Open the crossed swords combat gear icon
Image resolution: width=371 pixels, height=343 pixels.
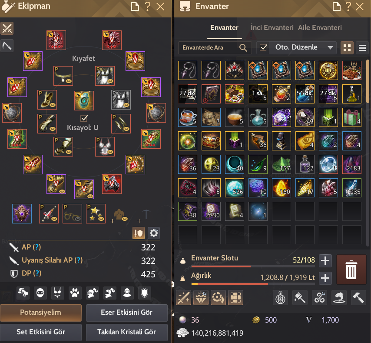coord(7,28)
